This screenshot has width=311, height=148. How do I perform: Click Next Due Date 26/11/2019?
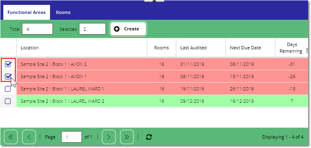(x=242, y=89)
